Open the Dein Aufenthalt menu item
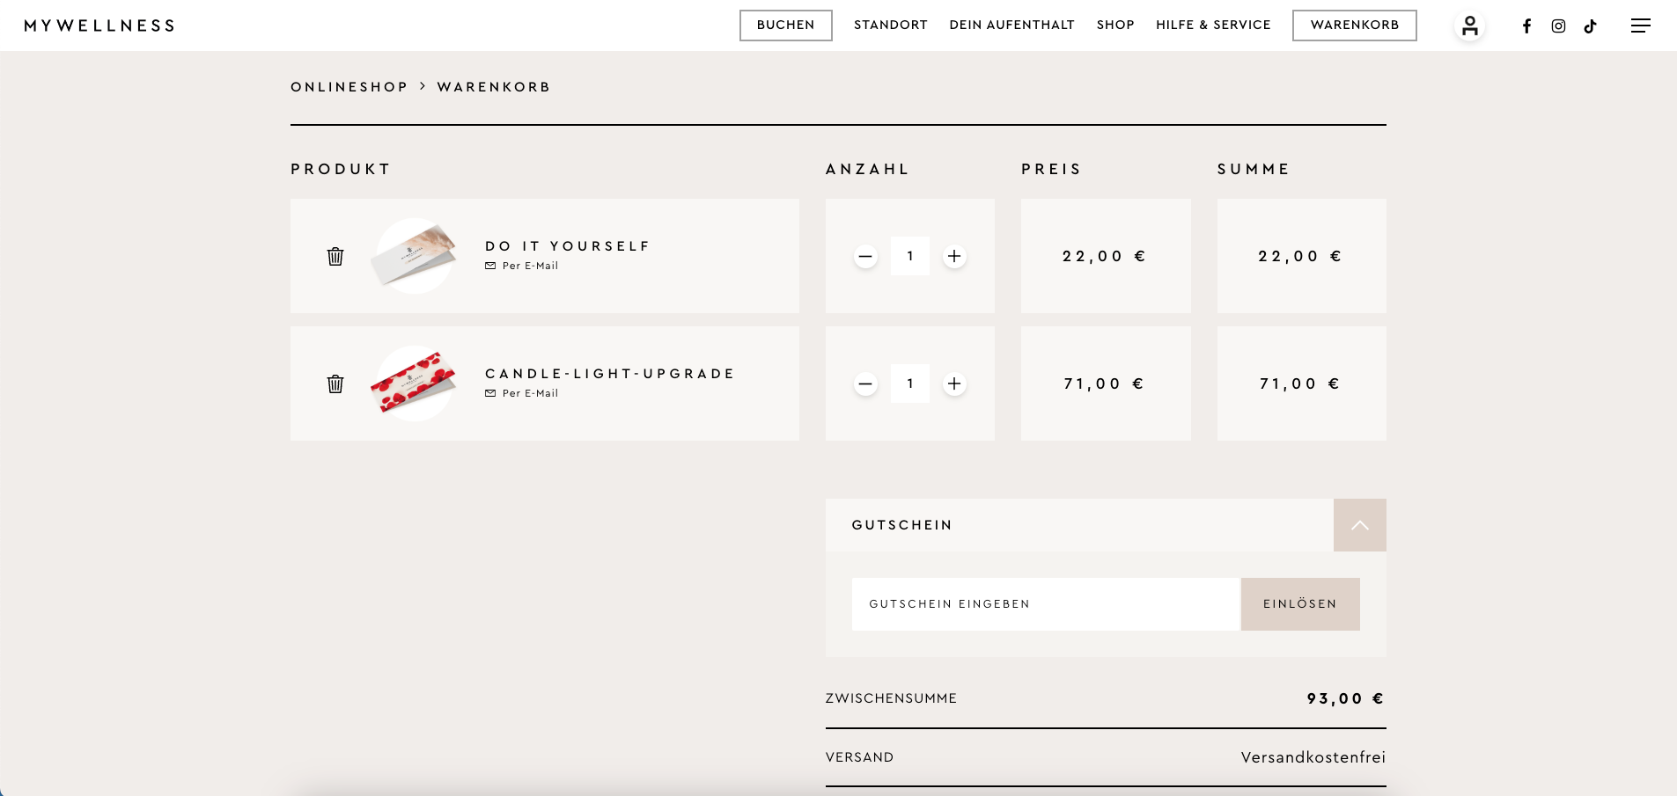Viewport: 1677px width, 796px height. pyautogui.click(x=1011, y=25)
